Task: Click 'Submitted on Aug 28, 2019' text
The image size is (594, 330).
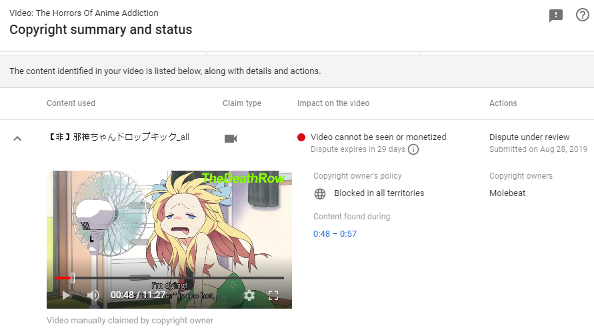Action: [538, 149]
